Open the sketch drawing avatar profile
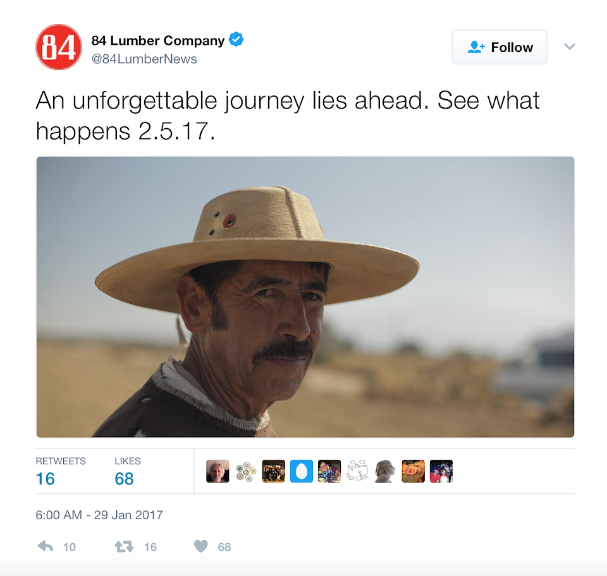Image resolution: width=607 pixels, height=576 pixels. coord(357,471)
